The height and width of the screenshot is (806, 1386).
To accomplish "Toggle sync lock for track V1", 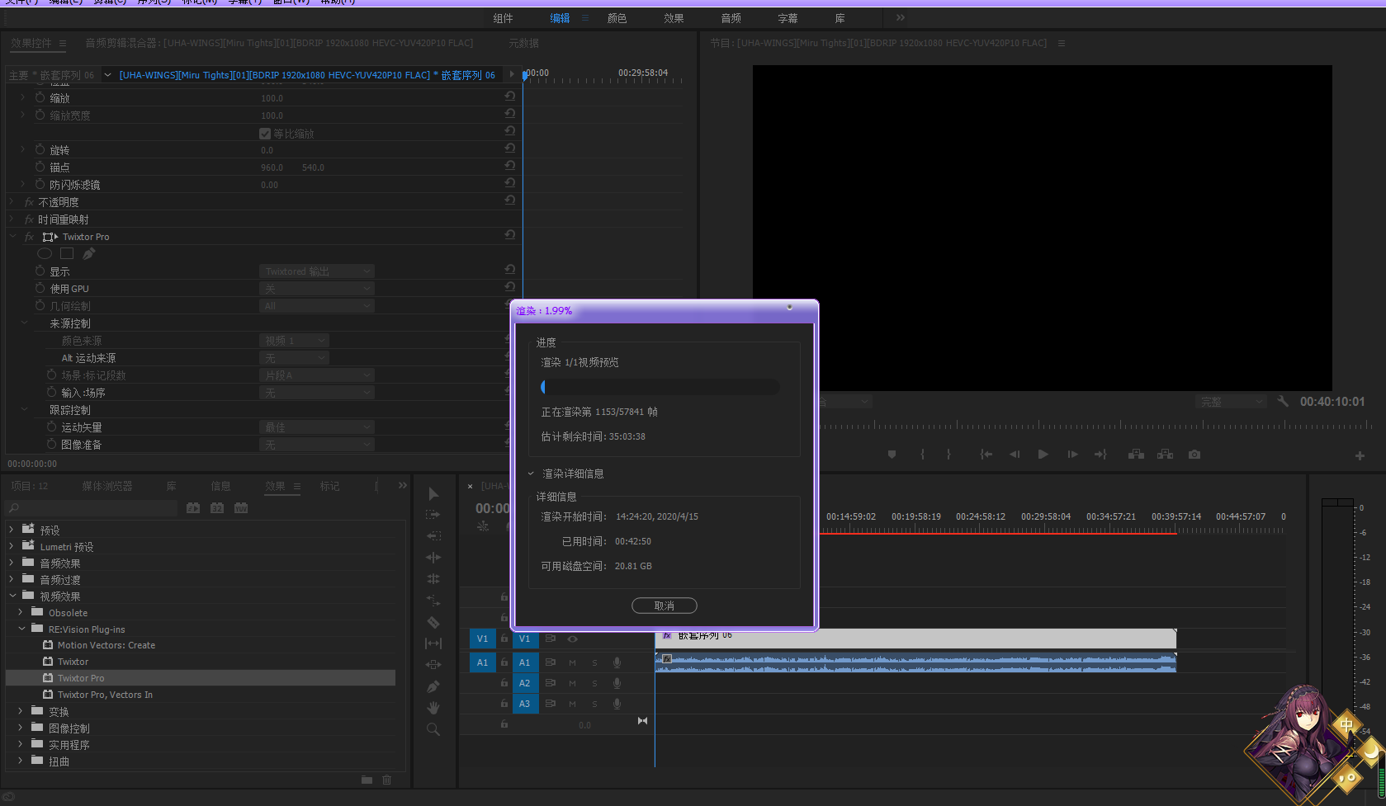I will (x=550, y=639).
